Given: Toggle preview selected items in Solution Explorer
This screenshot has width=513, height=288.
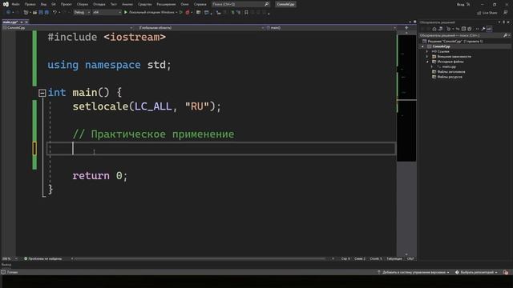Looking at the screenshot, I should pyautogui.click(x=489, y=29).
